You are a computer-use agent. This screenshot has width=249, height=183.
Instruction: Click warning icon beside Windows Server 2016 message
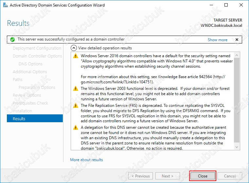tap(76, 56)
